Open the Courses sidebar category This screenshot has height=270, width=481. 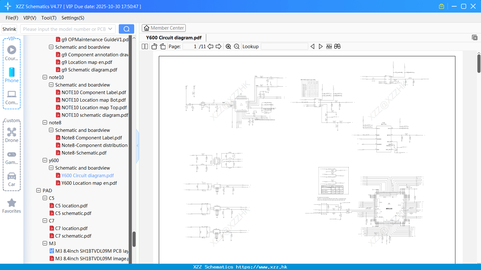click(12, 53)
